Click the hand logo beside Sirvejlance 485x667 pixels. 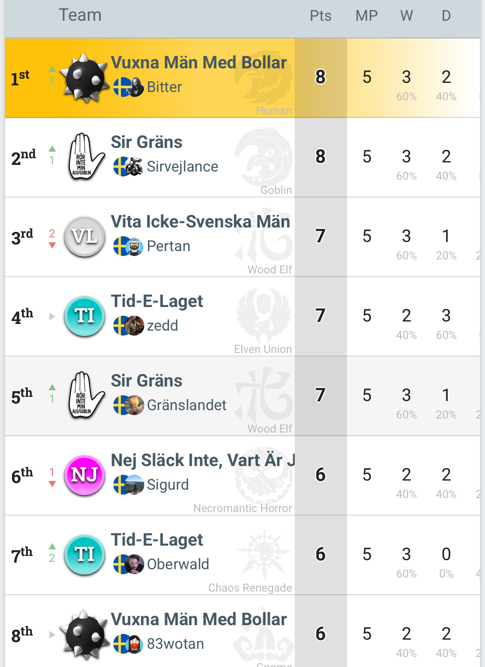[85, 157]
